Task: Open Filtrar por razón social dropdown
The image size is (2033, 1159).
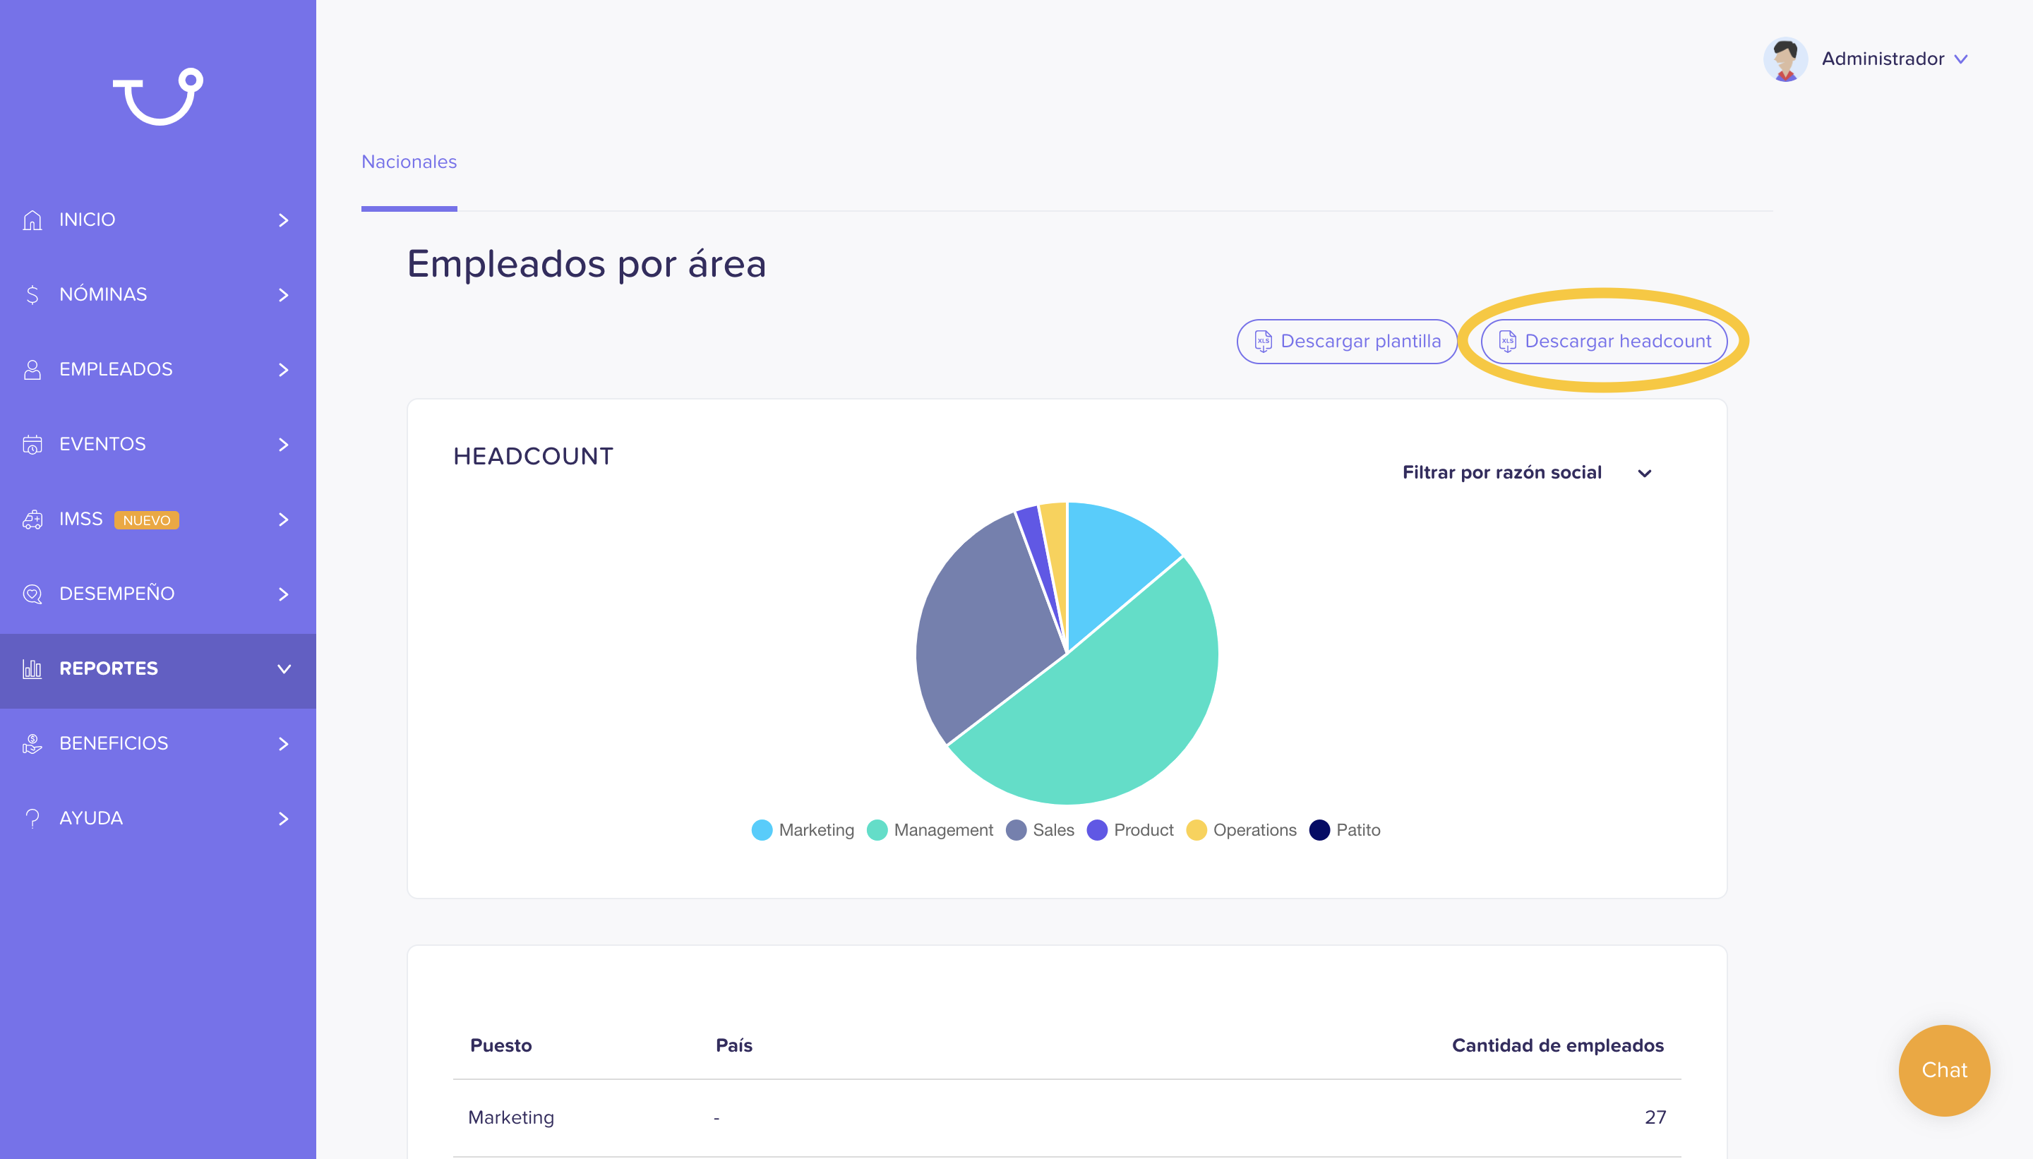Action: [1527, 473]
